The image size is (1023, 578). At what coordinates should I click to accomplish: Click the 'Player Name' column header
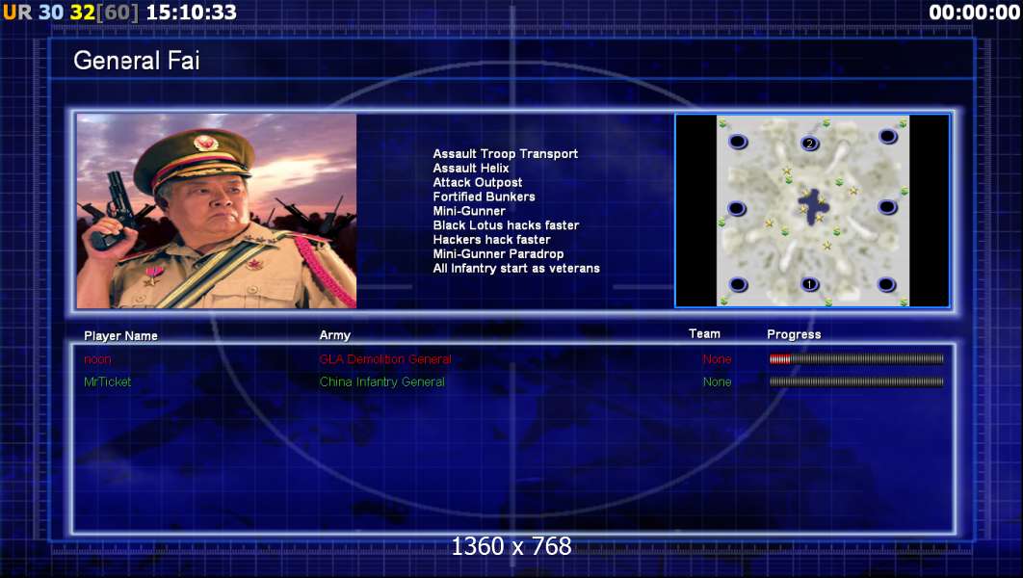coord(120,336)
